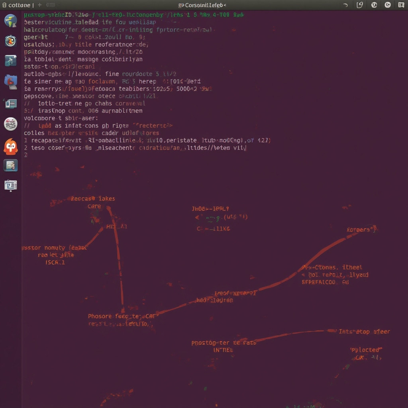The image size is (408, 408).
Task: Enable the grid view icon at top right corner
Action: [400, 5]
